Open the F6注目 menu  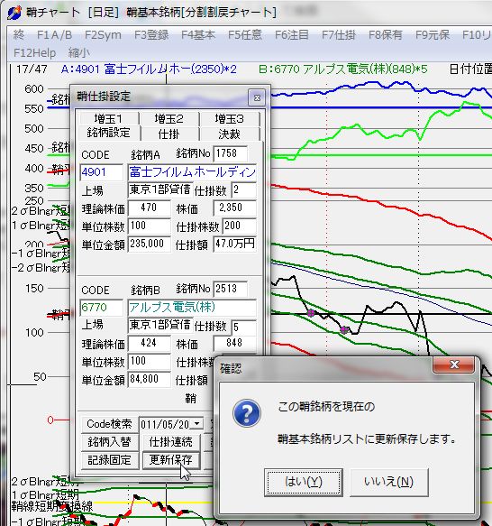pos(292,34)
